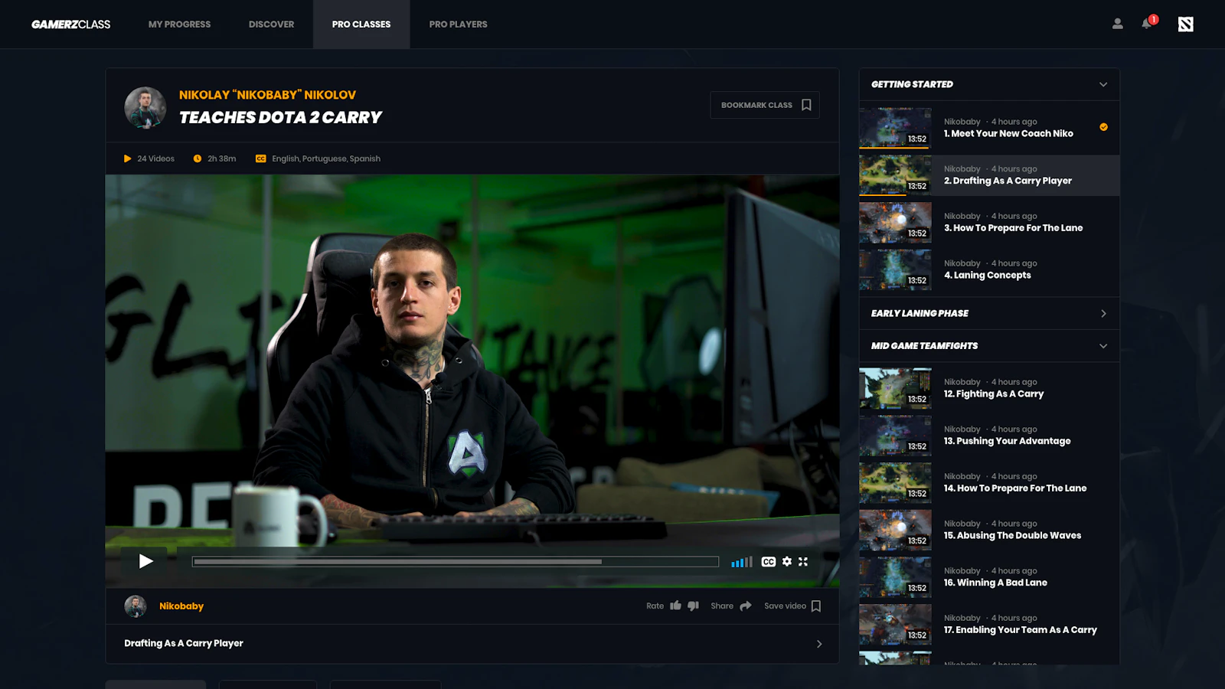Click thumbnail for Laning Concepts
1225x689 pixels.
click(x=895, y=269)
